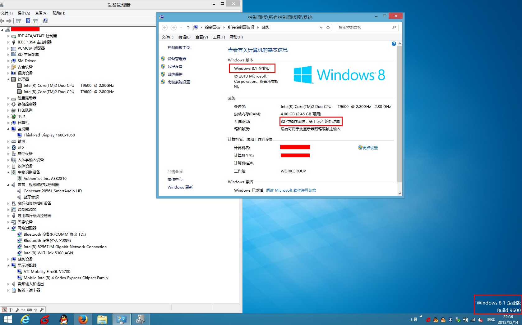Screen dimensions: 522x325
Task: Select Intel(R) 82567LM Gigabit Network Connection
Action: (65, 247)
